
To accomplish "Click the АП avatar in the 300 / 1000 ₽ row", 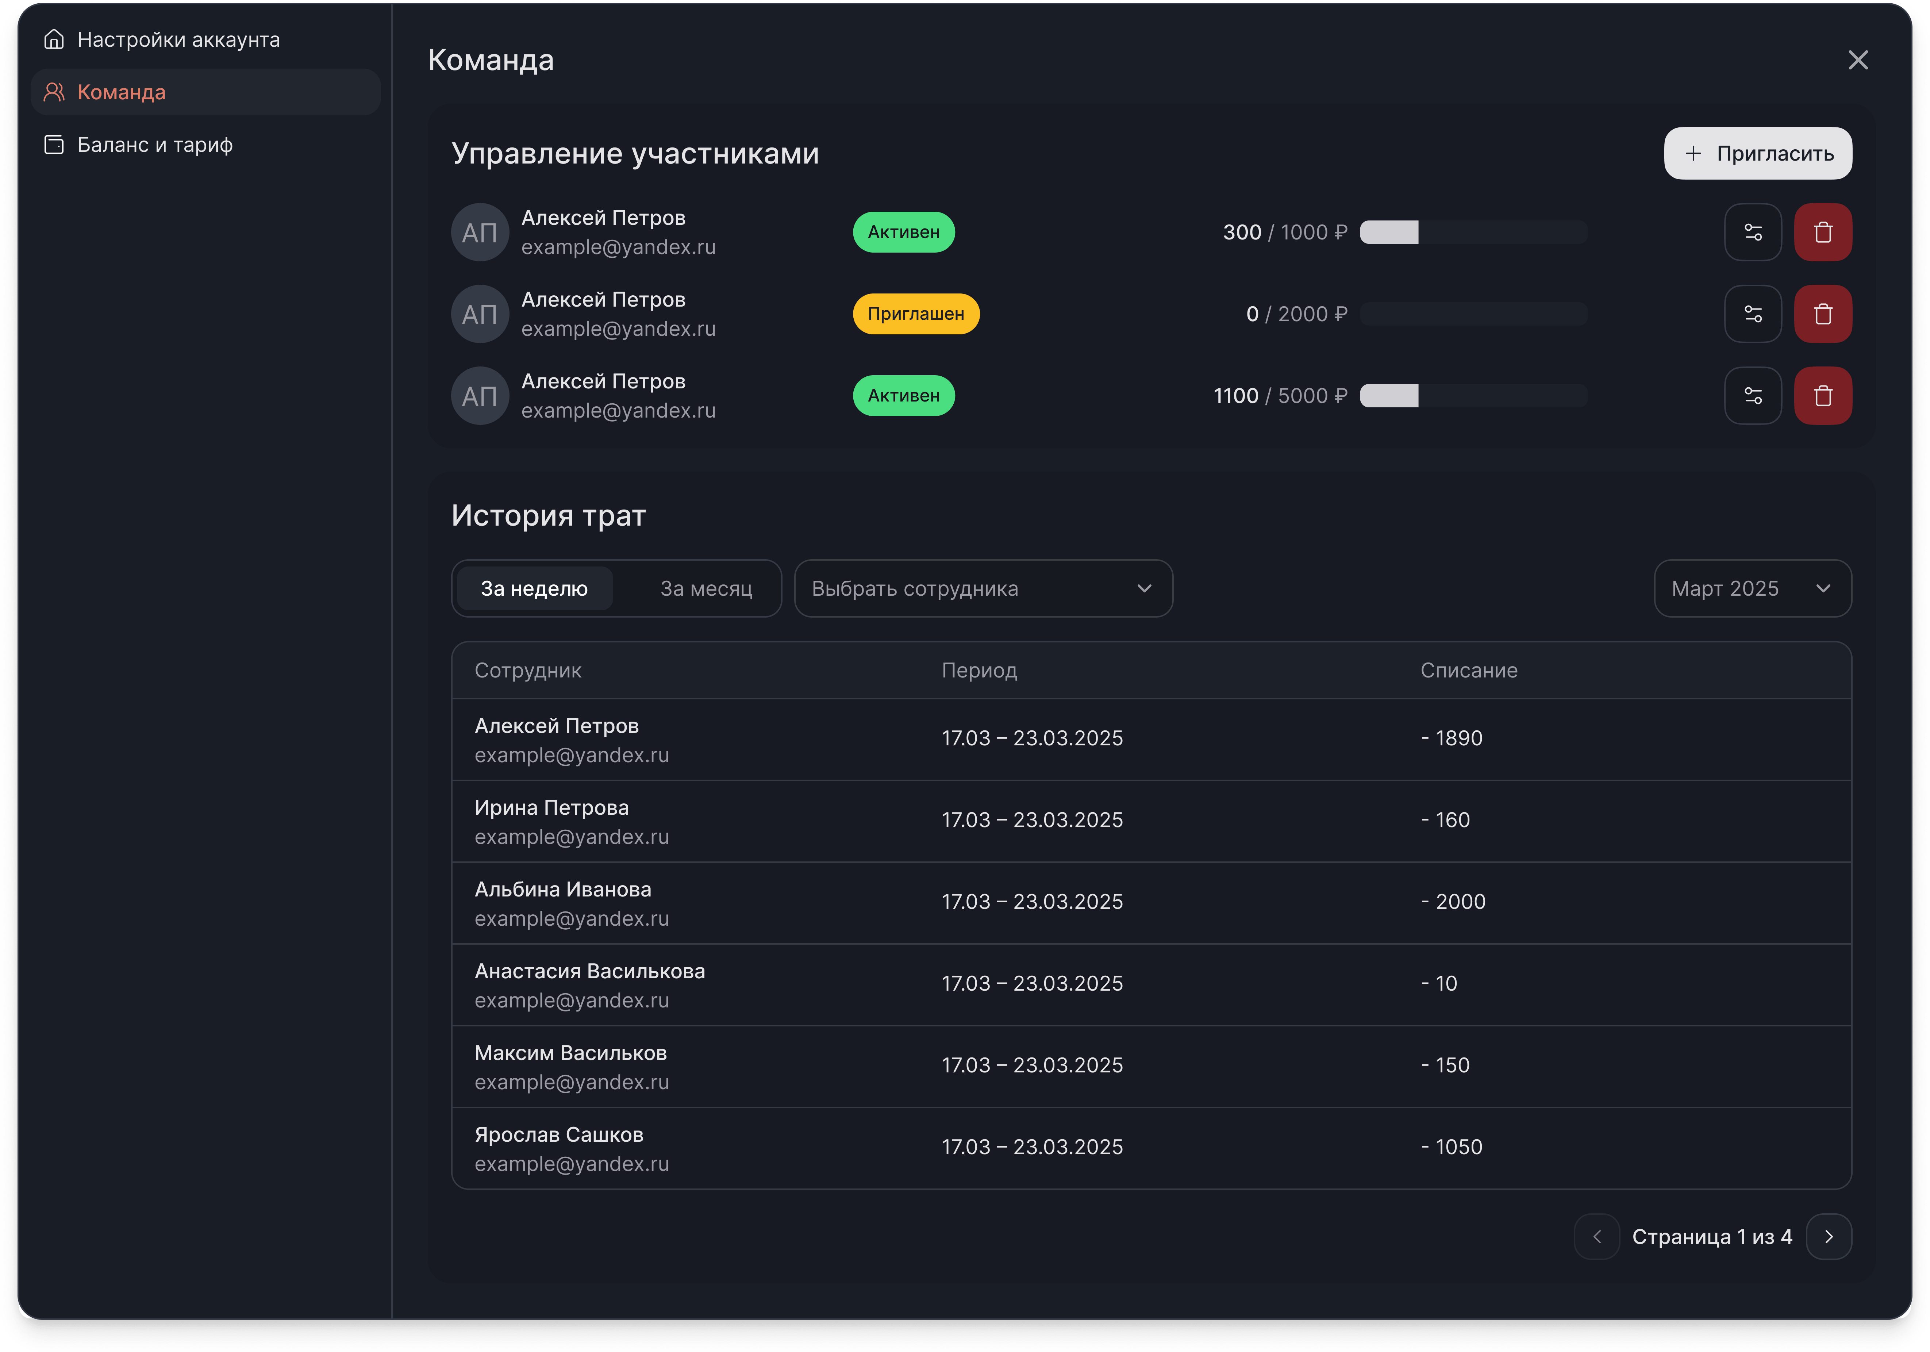I will (x=480, y=232).
